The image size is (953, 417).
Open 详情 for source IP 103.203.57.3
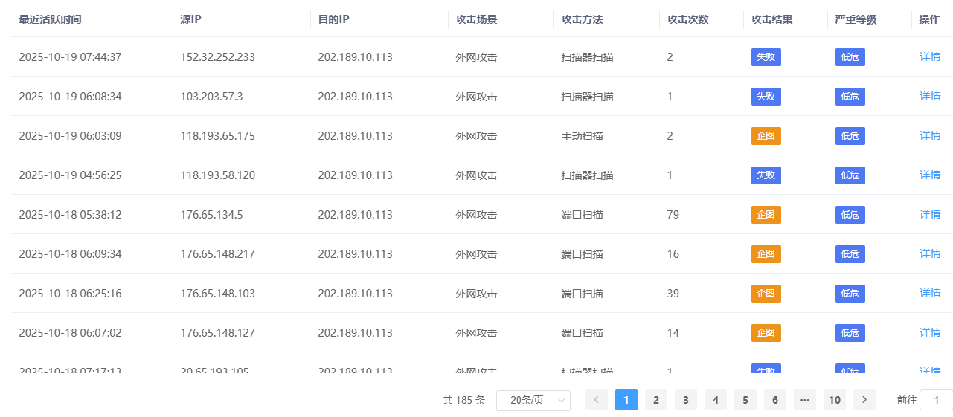[930, 96]
